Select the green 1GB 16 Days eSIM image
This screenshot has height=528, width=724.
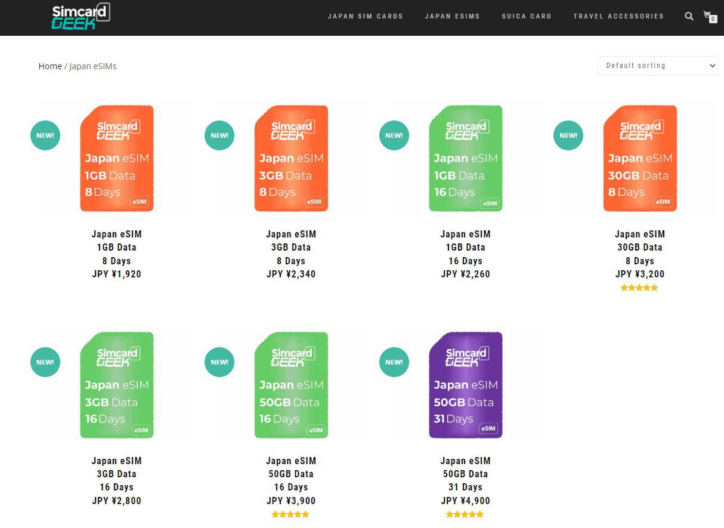pyautogui.click(x=466, y=159)
